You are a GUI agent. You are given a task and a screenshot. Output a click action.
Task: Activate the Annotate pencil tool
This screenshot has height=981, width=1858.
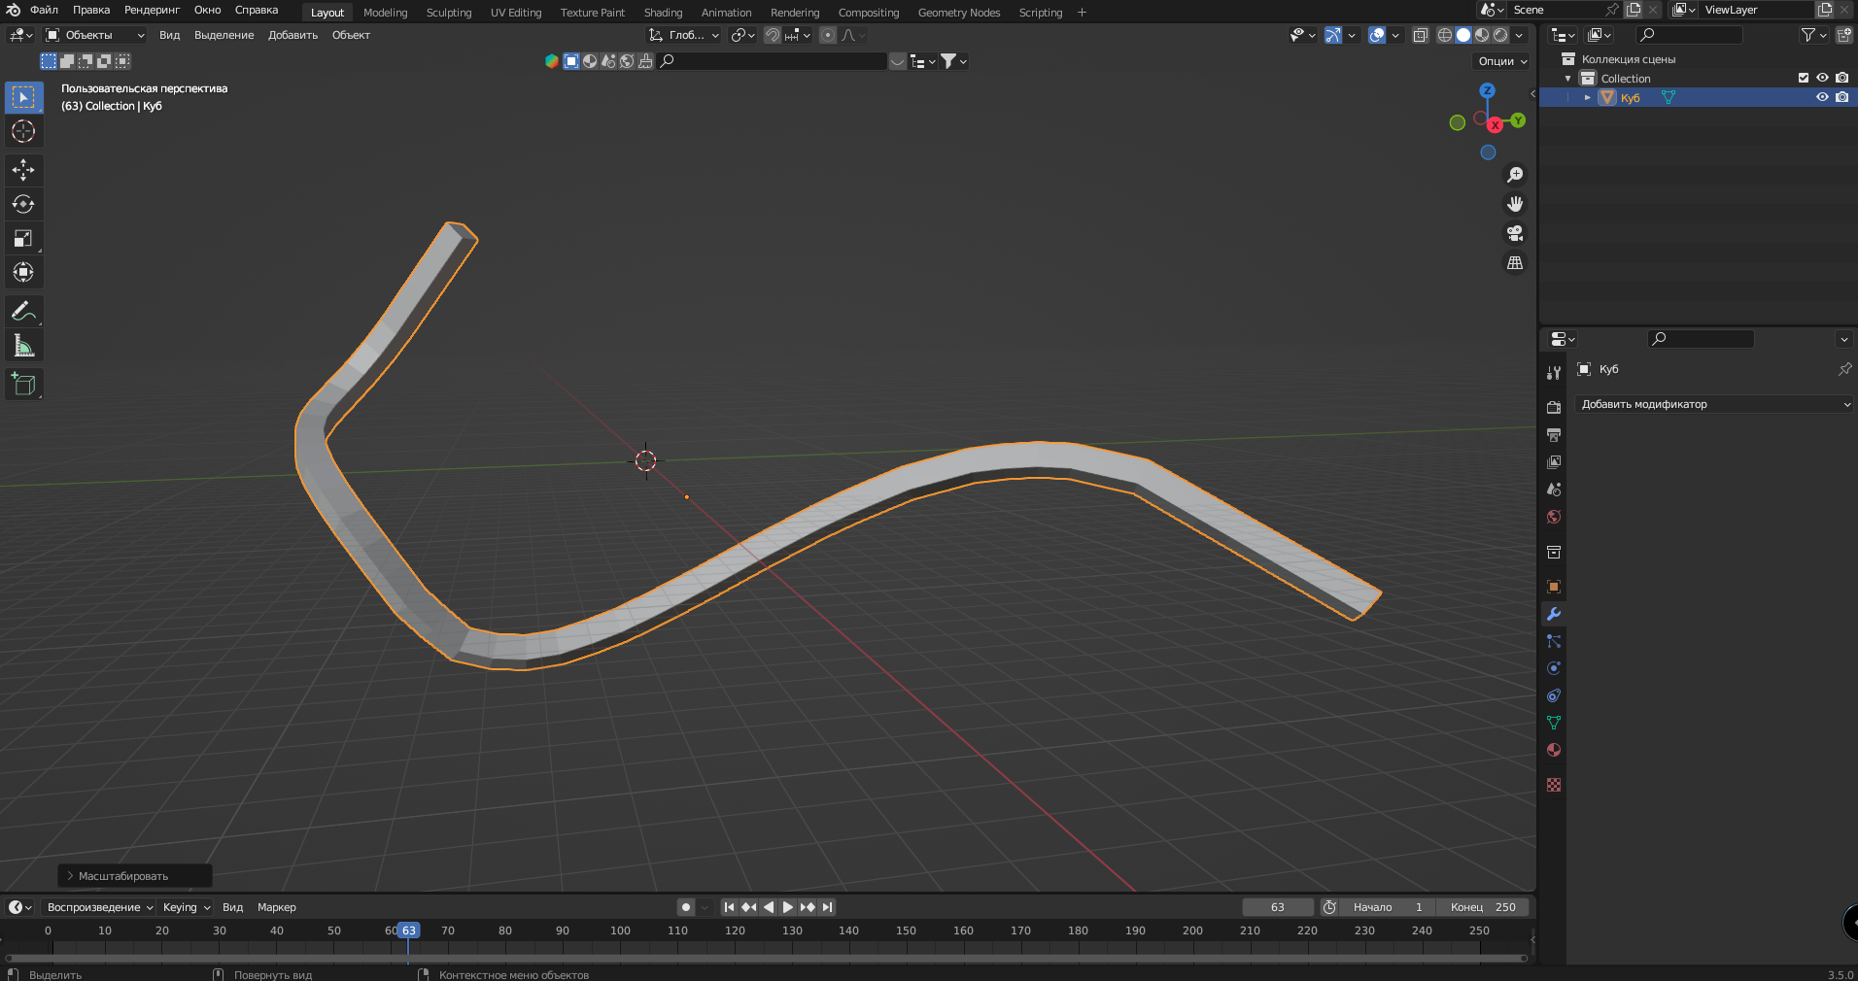click(x=23, y=312)
